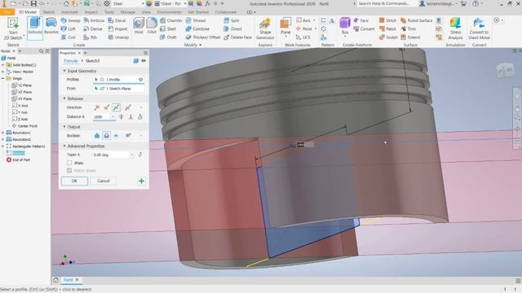522x293 pixels.
Task: Open the Manage ribbon tab
Action: 128,12
